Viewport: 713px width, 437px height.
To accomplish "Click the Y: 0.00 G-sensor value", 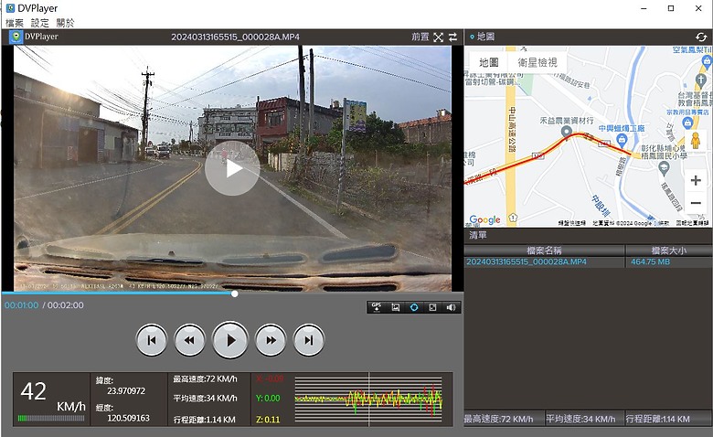I will [x=268, y=399].
